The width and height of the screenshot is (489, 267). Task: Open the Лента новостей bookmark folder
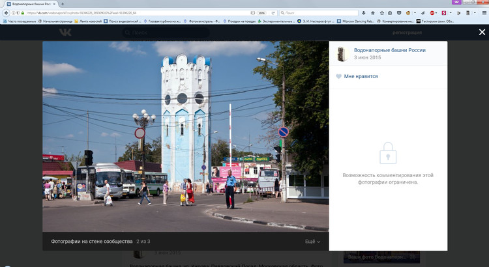tap(88, 21)
